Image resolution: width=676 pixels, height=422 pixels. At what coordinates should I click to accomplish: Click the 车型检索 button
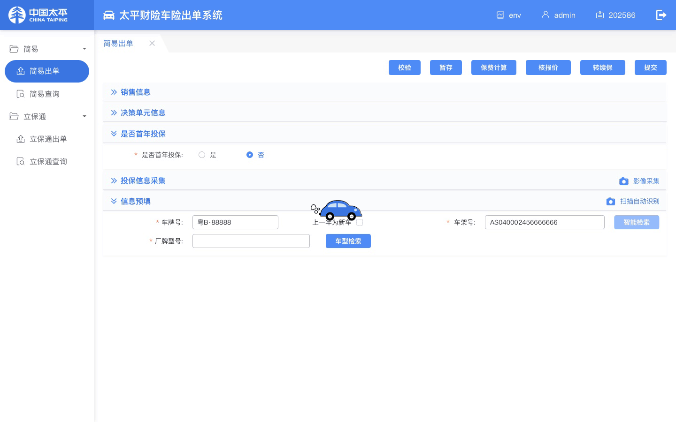[348, 241]
